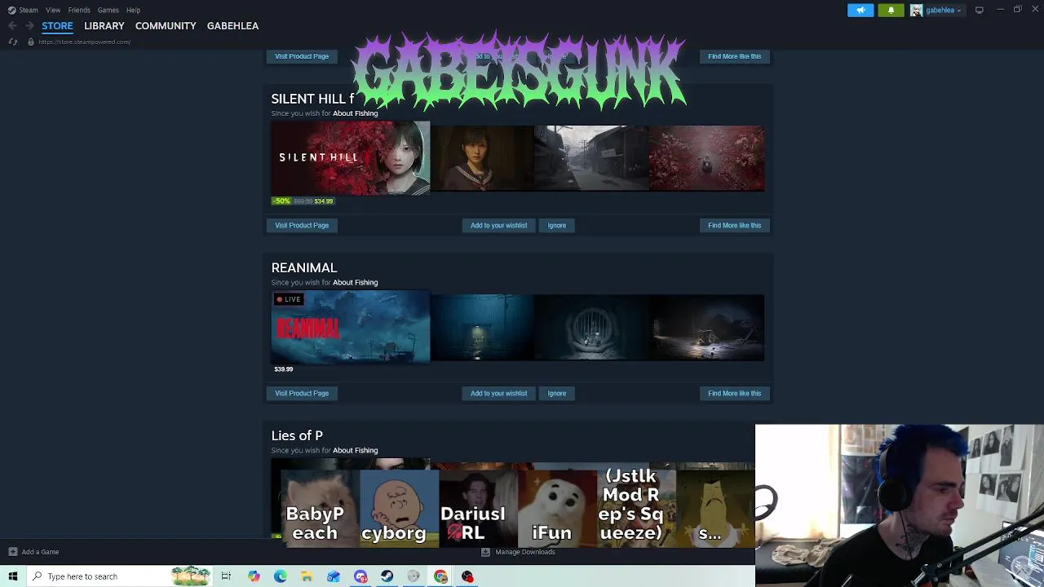
Task: Click topmost Find More like this button
Action: [734, 56]
